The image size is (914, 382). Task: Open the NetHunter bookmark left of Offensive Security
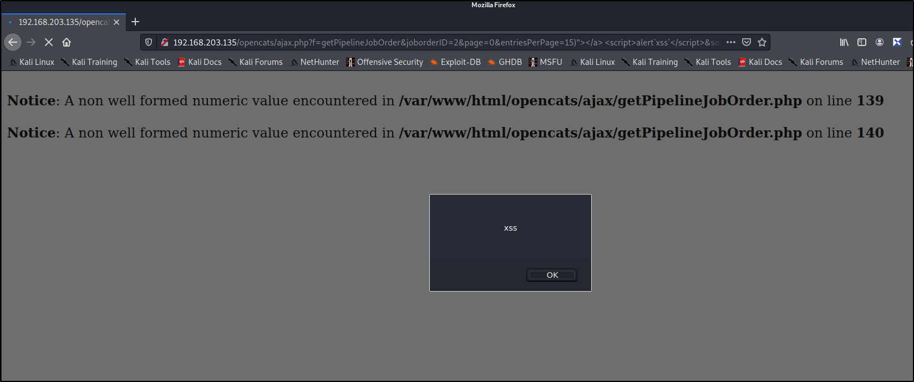314,62
